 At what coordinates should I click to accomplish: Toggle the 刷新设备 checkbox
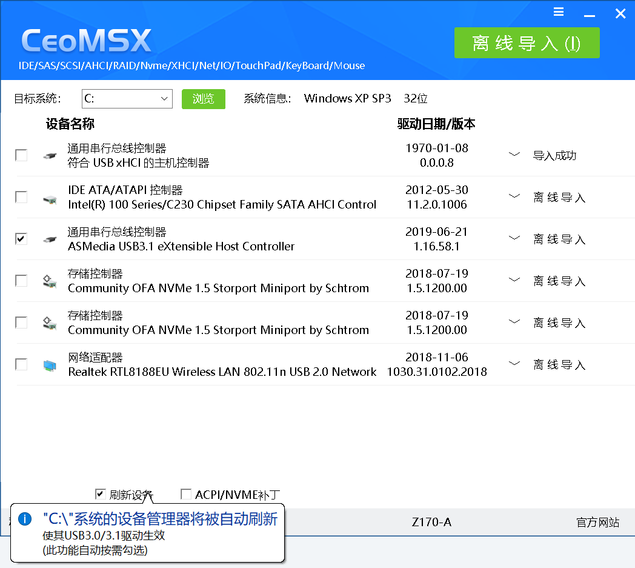(x=101, y=494)
